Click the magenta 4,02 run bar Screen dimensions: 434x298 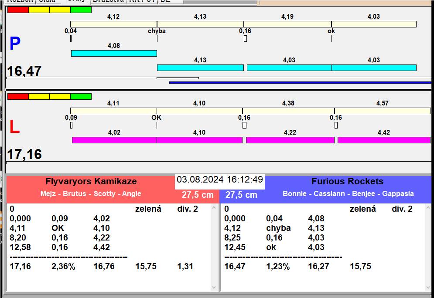114,140
